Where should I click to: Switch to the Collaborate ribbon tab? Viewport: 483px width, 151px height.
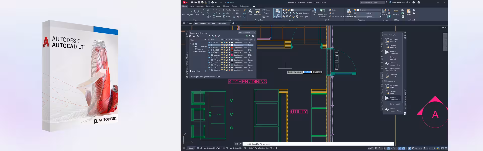pyautogui.click(x=244, y=6)
